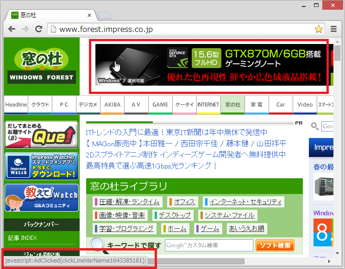Click the Que! お題サイト banner
Viewport: 345px width, 269px height.
pyautogui.click(x=42, y=135)
